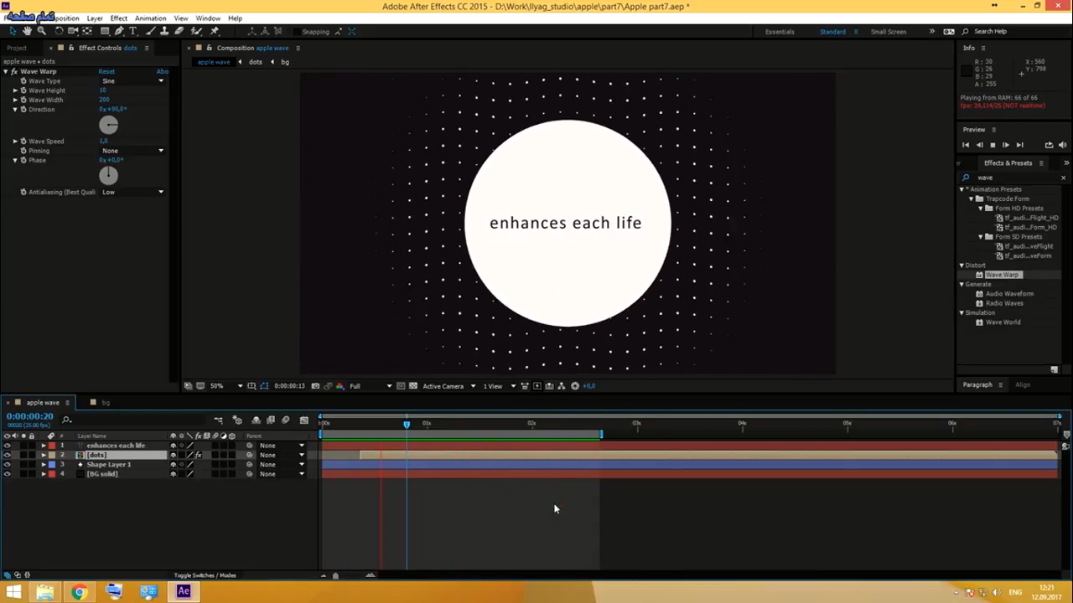Open the Antialiasing Low dropdown
The image size is (1073, 603).
(x=132, y=192)
